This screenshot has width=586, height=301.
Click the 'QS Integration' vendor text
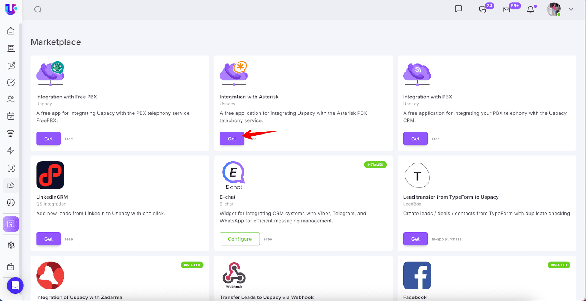51,204
